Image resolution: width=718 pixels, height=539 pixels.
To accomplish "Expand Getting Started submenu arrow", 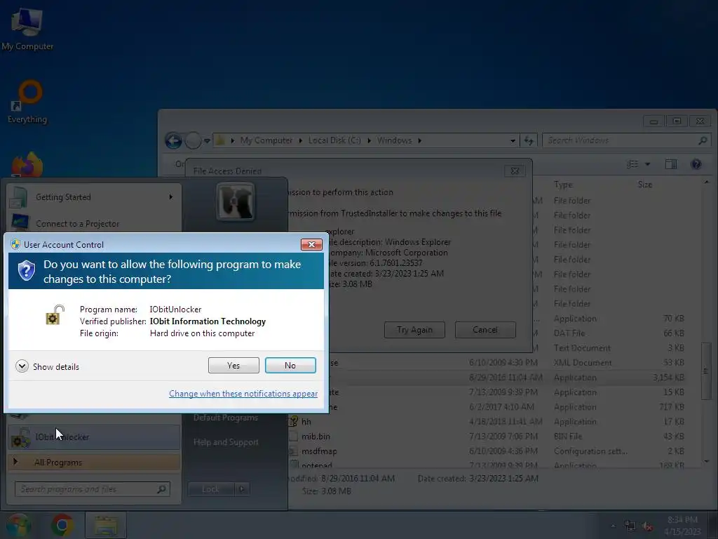I will [x=171, y=197].
